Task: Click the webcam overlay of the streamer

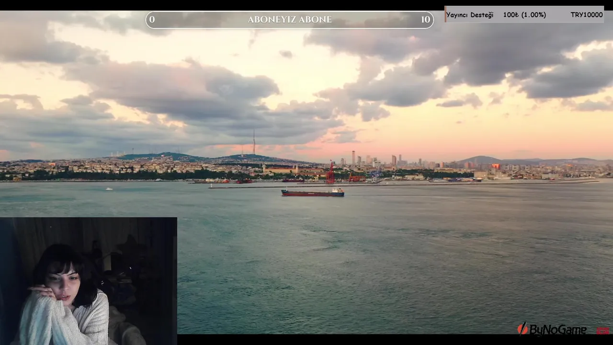Action: (89, 281)
